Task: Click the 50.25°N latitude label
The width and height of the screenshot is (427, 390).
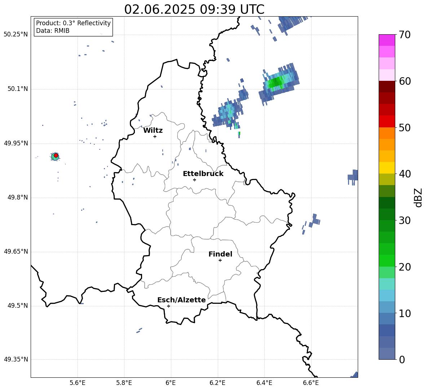Action: (16, 35)
